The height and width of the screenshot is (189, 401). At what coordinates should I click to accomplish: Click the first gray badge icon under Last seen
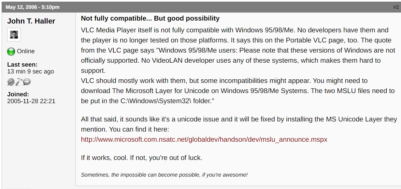(x=11, y=82)
